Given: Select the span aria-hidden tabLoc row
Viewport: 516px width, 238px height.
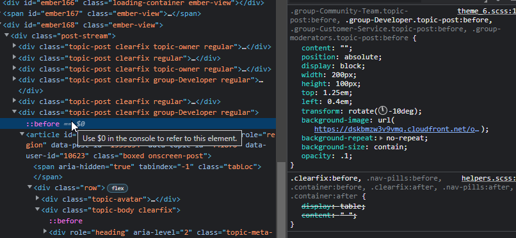Looking at the screenshot, I should 147,167.
